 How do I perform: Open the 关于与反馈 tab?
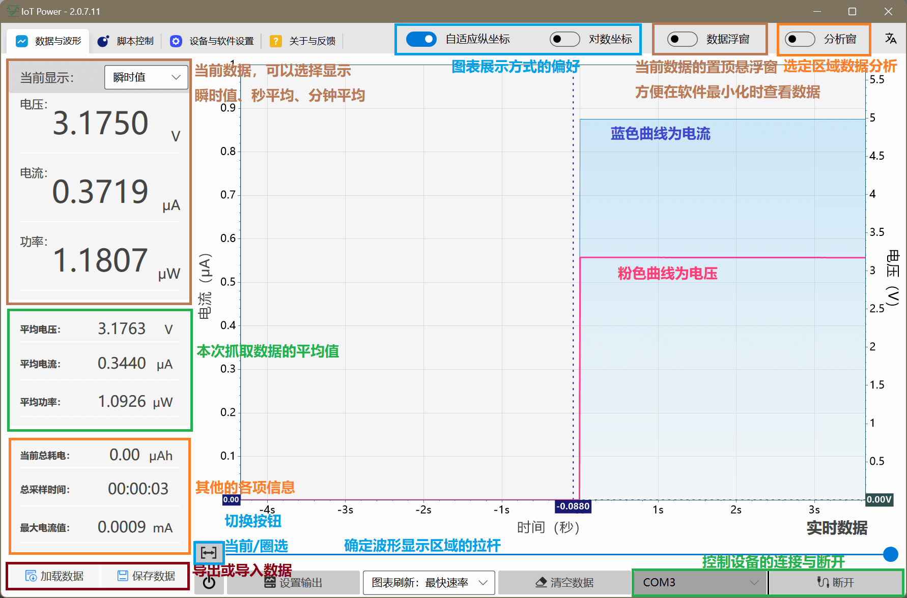pyautogui.click(x=303, y=41)
